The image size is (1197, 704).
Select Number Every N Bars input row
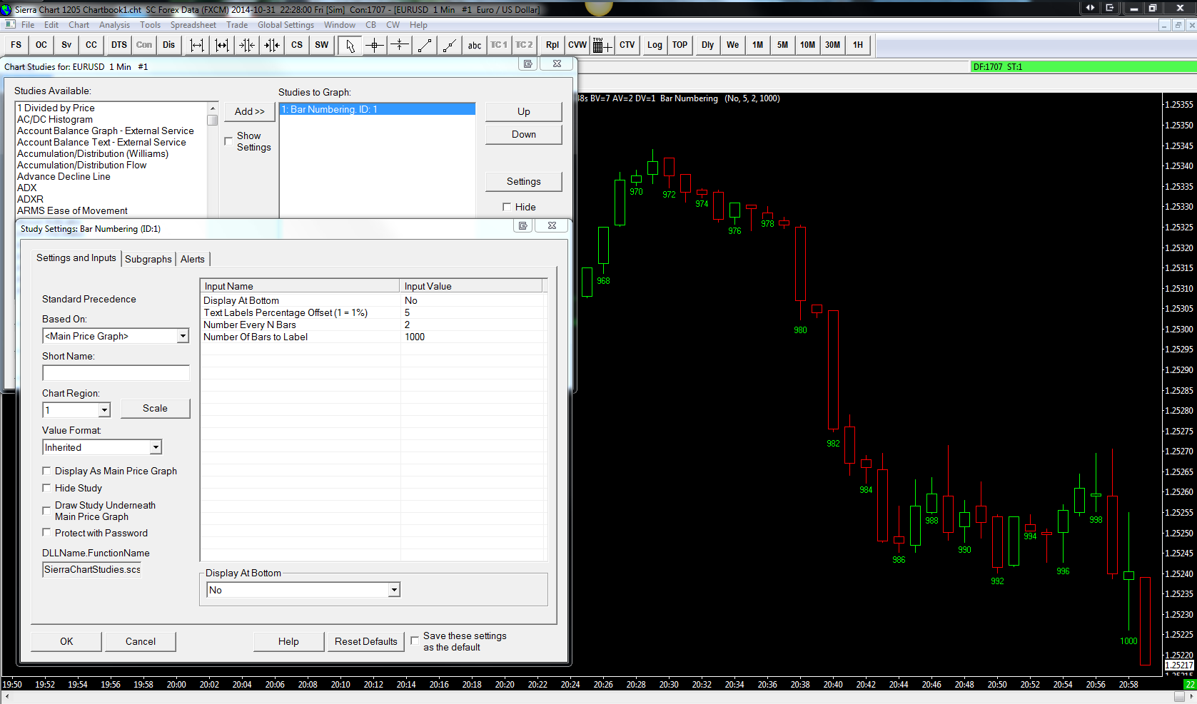click(373, 325)
